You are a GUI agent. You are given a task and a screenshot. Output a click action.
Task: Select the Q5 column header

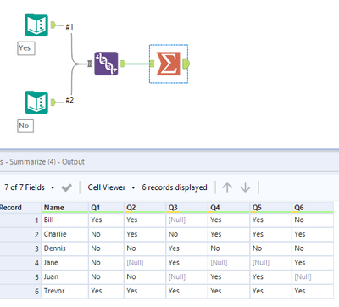pos(270,208)
